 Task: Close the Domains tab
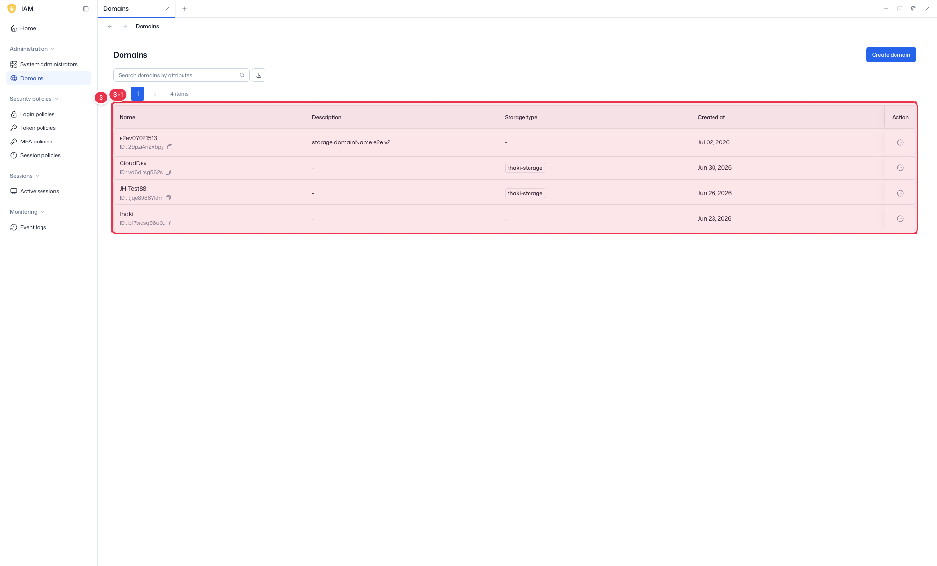point(167,9)
